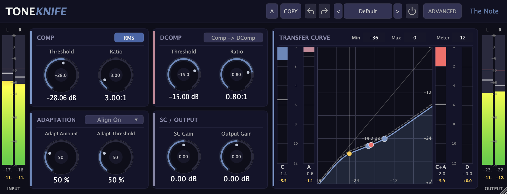Click the OUTPUT right channel level meter
507x194 pixels.
click(x=500, y=100)
